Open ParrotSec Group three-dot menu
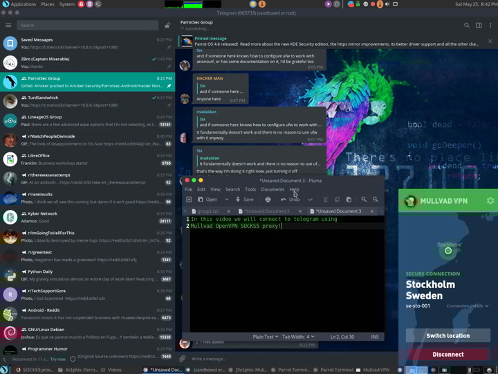 (x=490, y=25)
